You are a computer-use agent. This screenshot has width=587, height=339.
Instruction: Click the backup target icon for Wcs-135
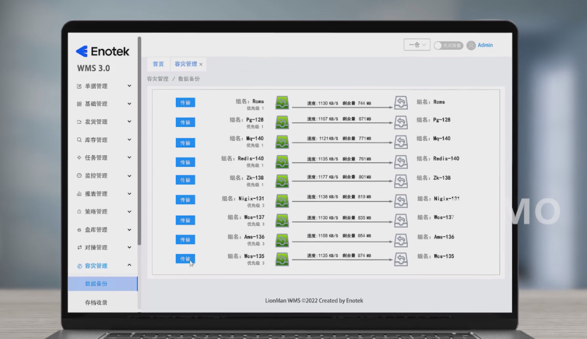pos(401,259)
